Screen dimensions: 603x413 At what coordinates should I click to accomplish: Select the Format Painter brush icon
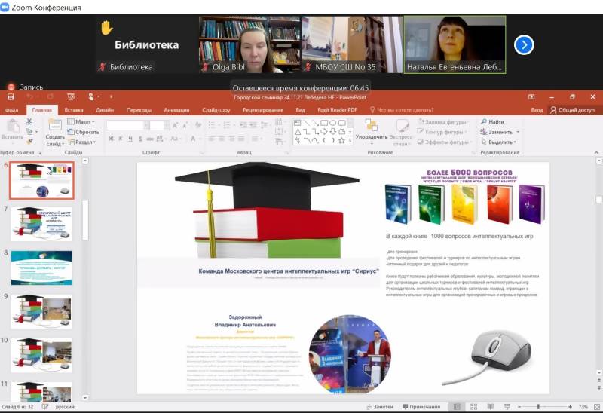(x=29, y=141)
